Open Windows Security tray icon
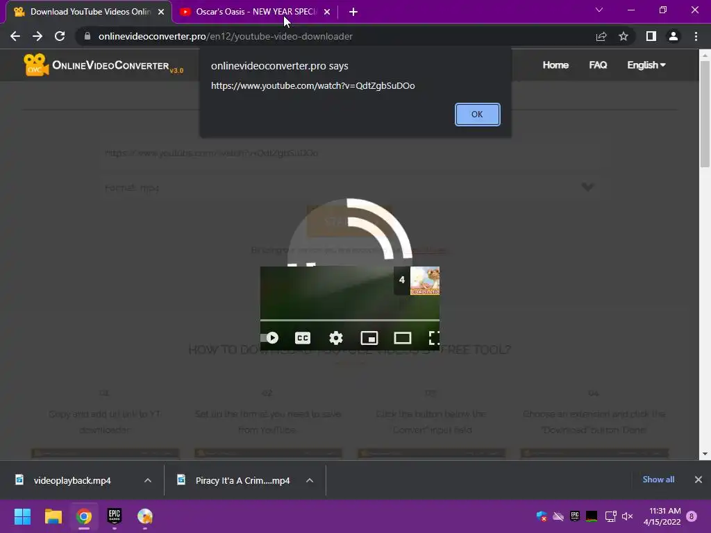The height and width of the screenshot is (533, 711). (x=542, y=516)
